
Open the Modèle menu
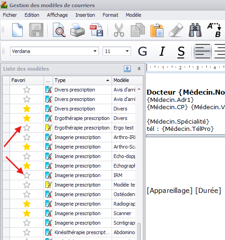133,15
